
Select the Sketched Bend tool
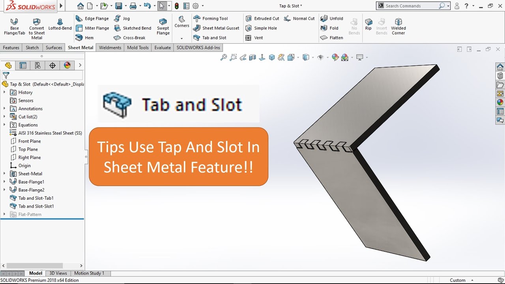(x=132, y=28)
